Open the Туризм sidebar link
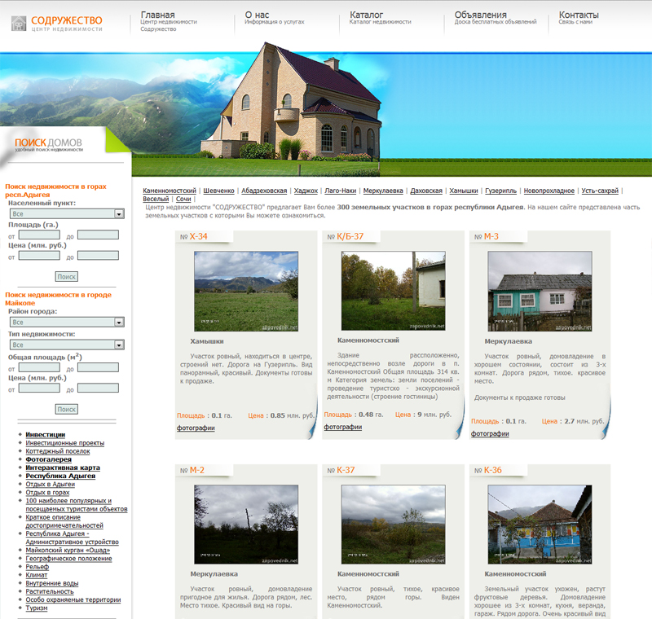 (x=37, y=608)
